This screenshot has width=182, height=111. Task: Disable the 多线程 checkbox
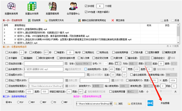[x=86, y=6]
